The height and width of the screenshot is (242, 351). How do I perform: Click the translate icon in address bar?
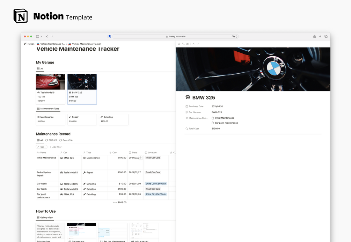tap(233, 36)
